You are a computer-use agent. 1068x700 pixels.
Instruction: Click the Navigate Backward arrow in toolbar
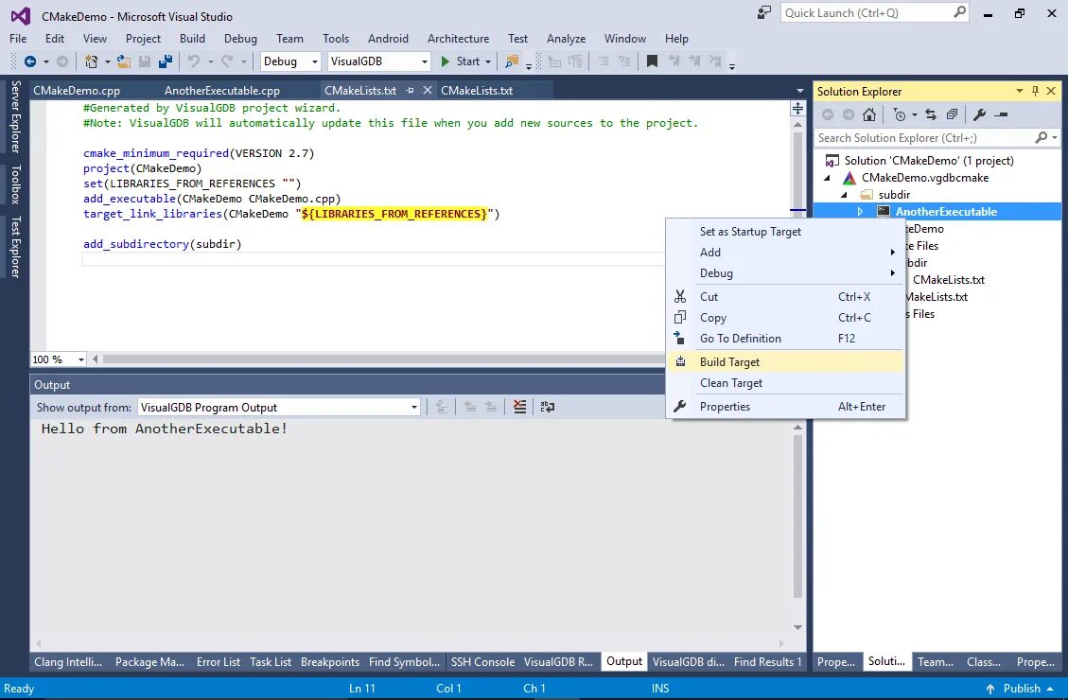pyautogui.click(x=30, y=61)
